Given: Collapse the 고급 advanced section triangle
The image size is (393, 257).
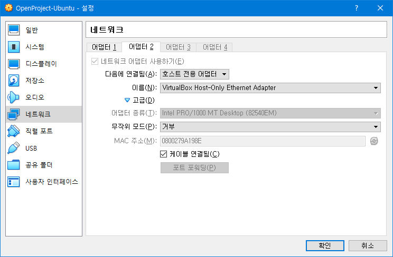Looking at the screenshot, I should coord(127,100).
